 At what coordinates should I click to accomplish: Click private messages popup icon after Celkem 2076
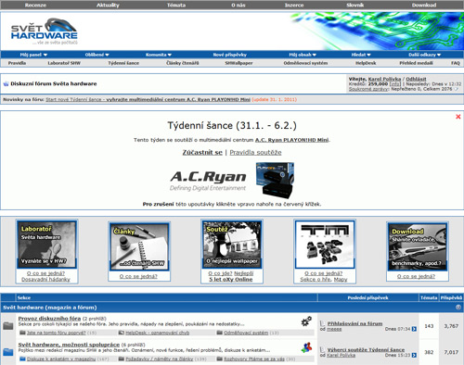coord(457,89)
